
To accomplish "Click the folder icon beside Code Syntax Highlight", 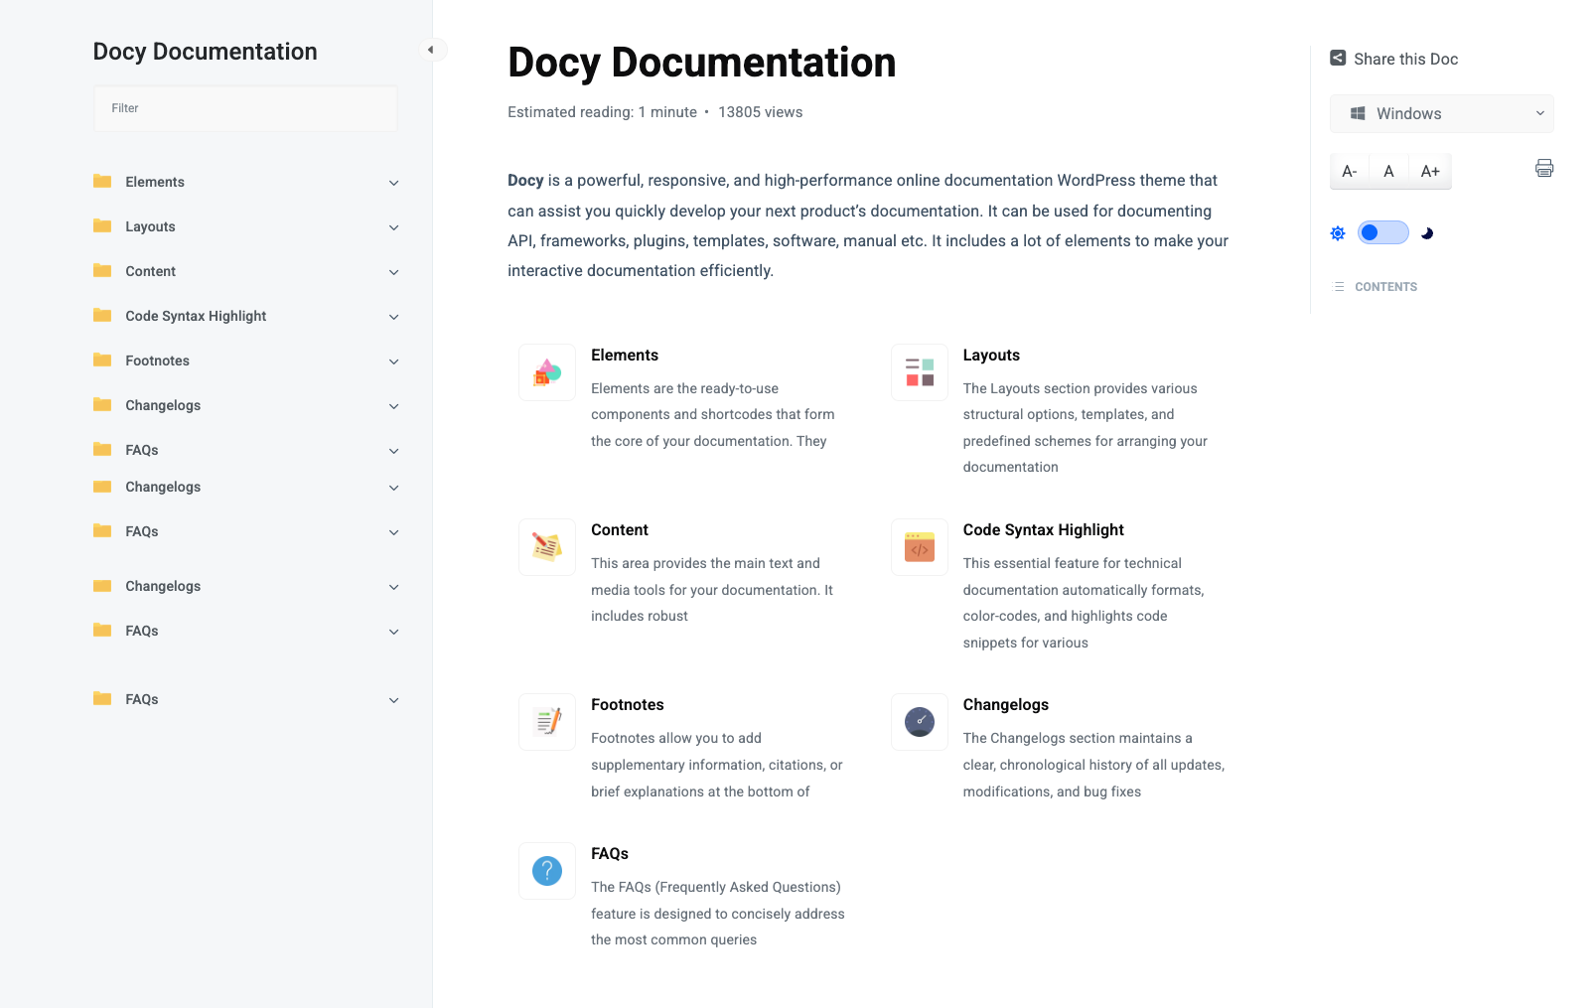I will coord(102,315).
